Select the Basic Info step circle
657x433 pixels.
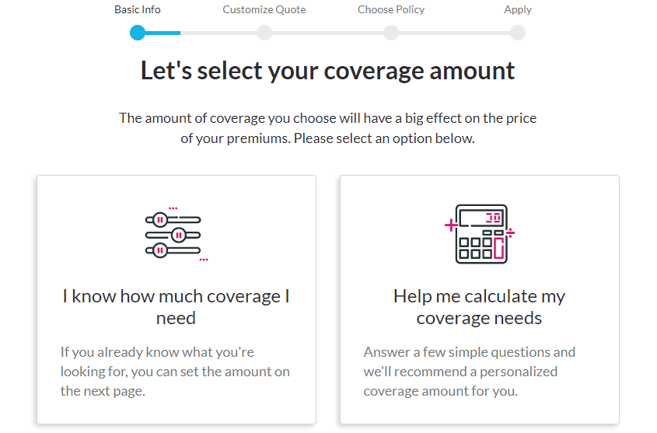click(138, 33)
